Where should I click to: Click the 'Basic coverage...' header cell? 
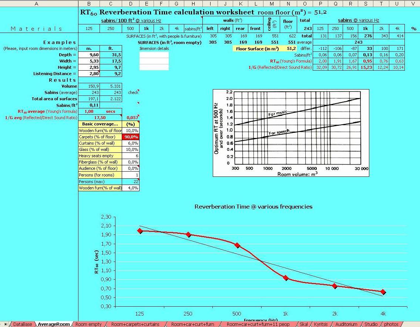point(100,124)
